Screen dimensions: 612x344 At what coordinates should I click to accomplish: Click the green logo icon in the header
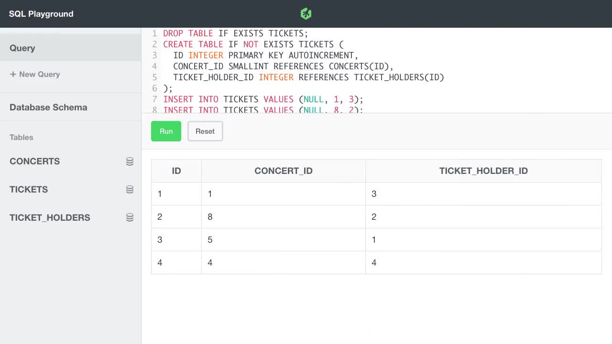coord(306,13)
